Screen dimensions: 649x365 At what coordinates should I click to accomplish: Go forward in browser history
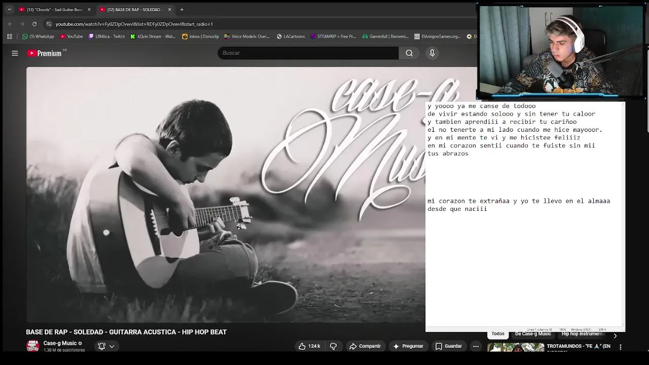(22, 24)
